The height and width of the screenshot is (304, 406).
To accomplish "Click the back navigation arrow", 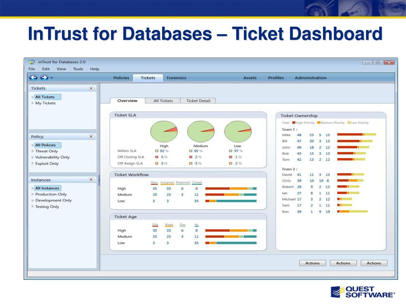I will coord(33,78).
